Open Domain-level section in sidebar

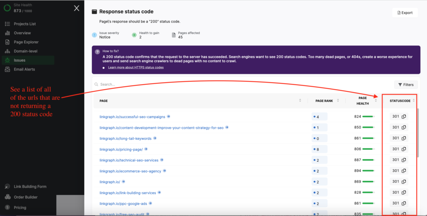tap(25, 51)
